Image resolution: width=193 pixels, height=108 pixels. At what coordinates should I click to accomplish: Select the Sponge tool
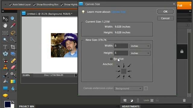[x=5, y=95]
